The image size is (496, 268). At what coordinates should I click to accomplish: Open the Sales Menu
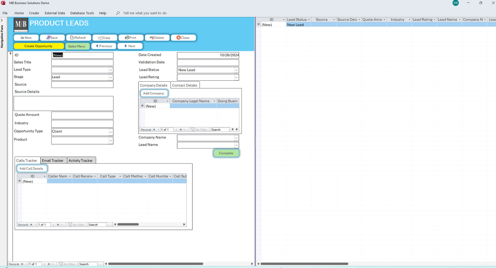tap(77, 46)
